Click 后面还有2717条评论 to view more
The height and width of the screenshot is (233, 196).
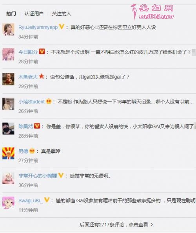coord(114,224)
